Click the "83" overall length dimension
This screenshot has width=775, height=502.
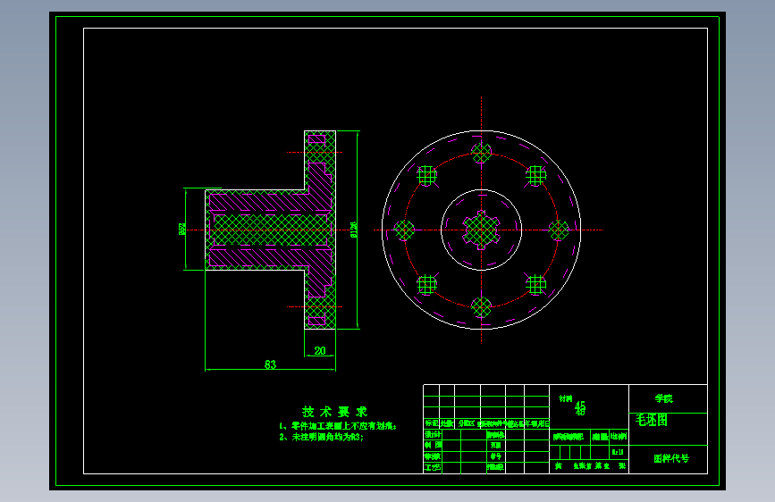point(270,364)
